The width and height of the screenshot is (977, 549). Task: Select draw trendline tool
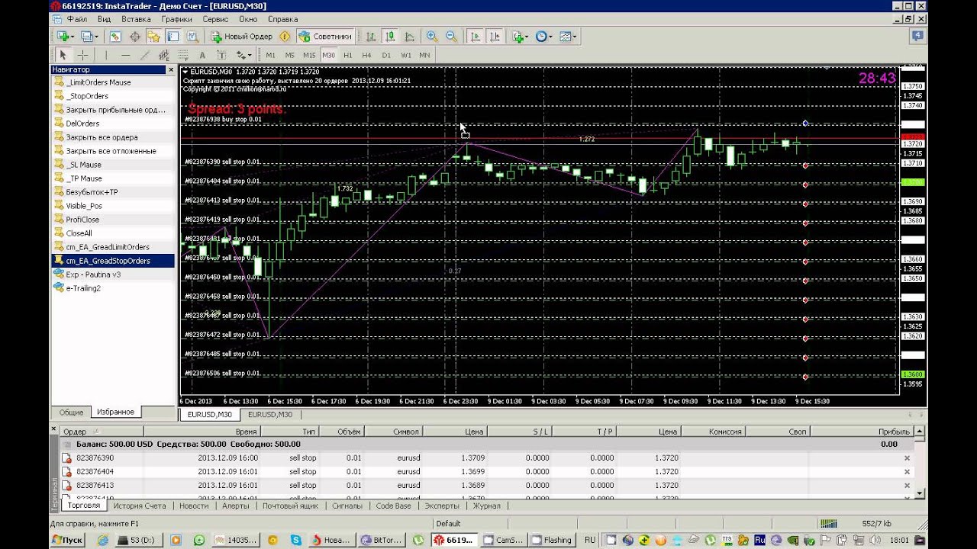point(144,55)
